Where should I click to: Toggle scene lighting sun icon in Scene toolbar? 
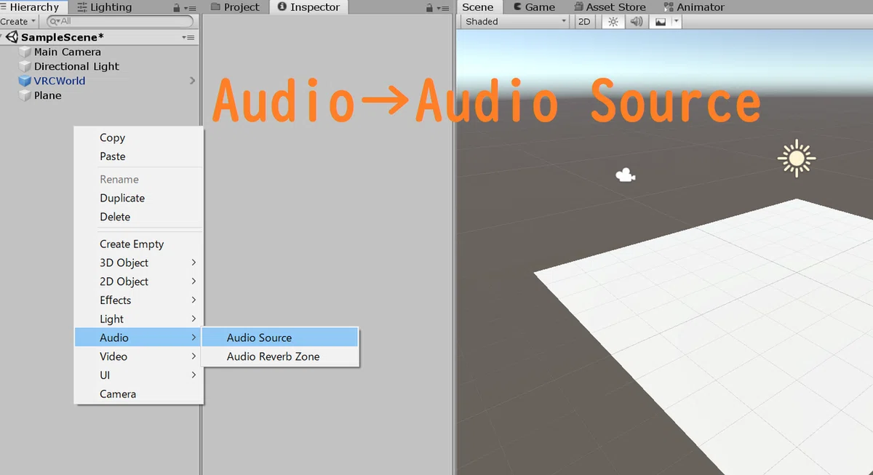pos(613,21)
